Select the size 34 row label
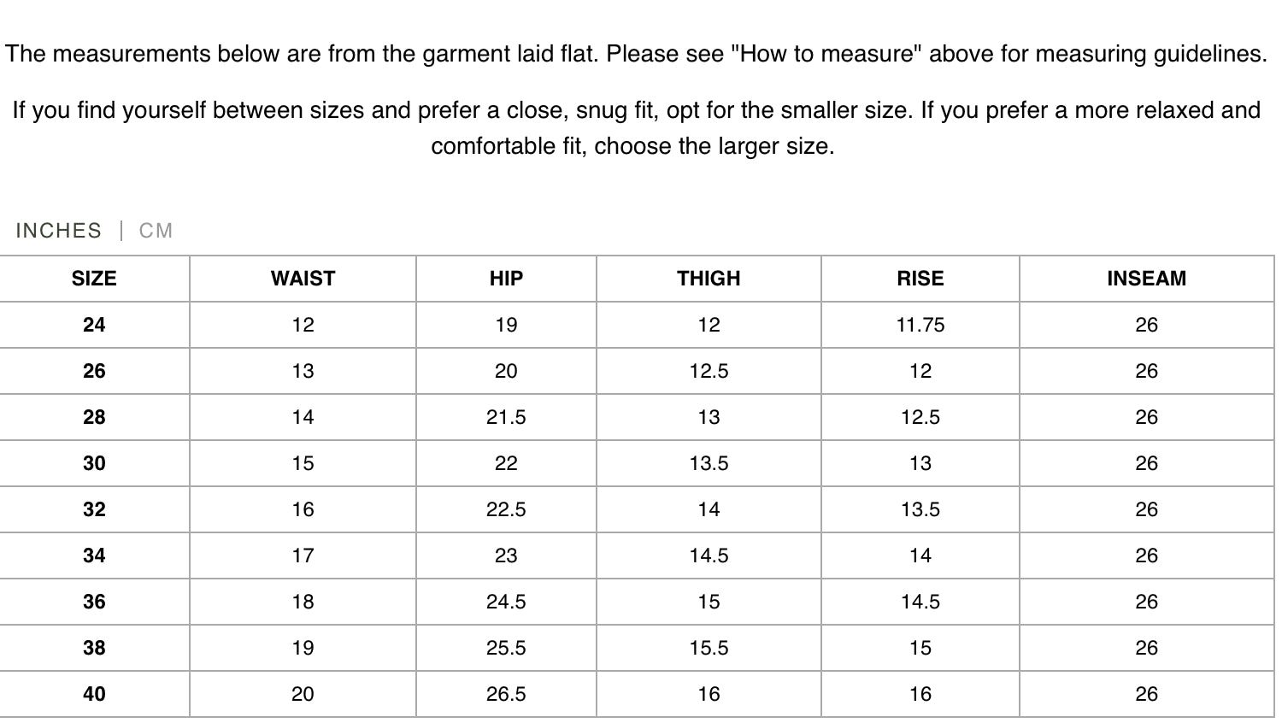This screenshot has height=723, width=1282. click(x=94, y=555)
